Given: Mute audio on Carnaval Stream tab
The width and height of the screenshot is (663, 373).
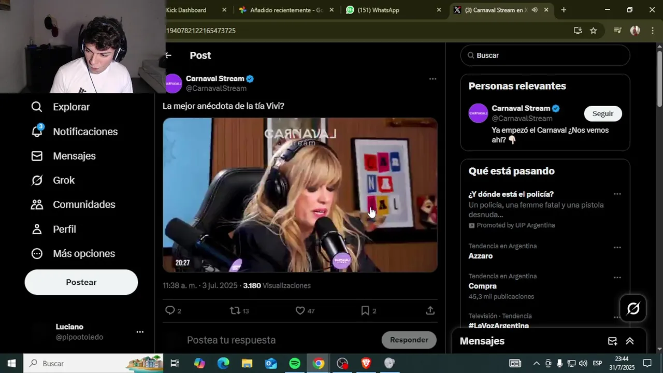Looking at the screenshot, I should 535,10.
